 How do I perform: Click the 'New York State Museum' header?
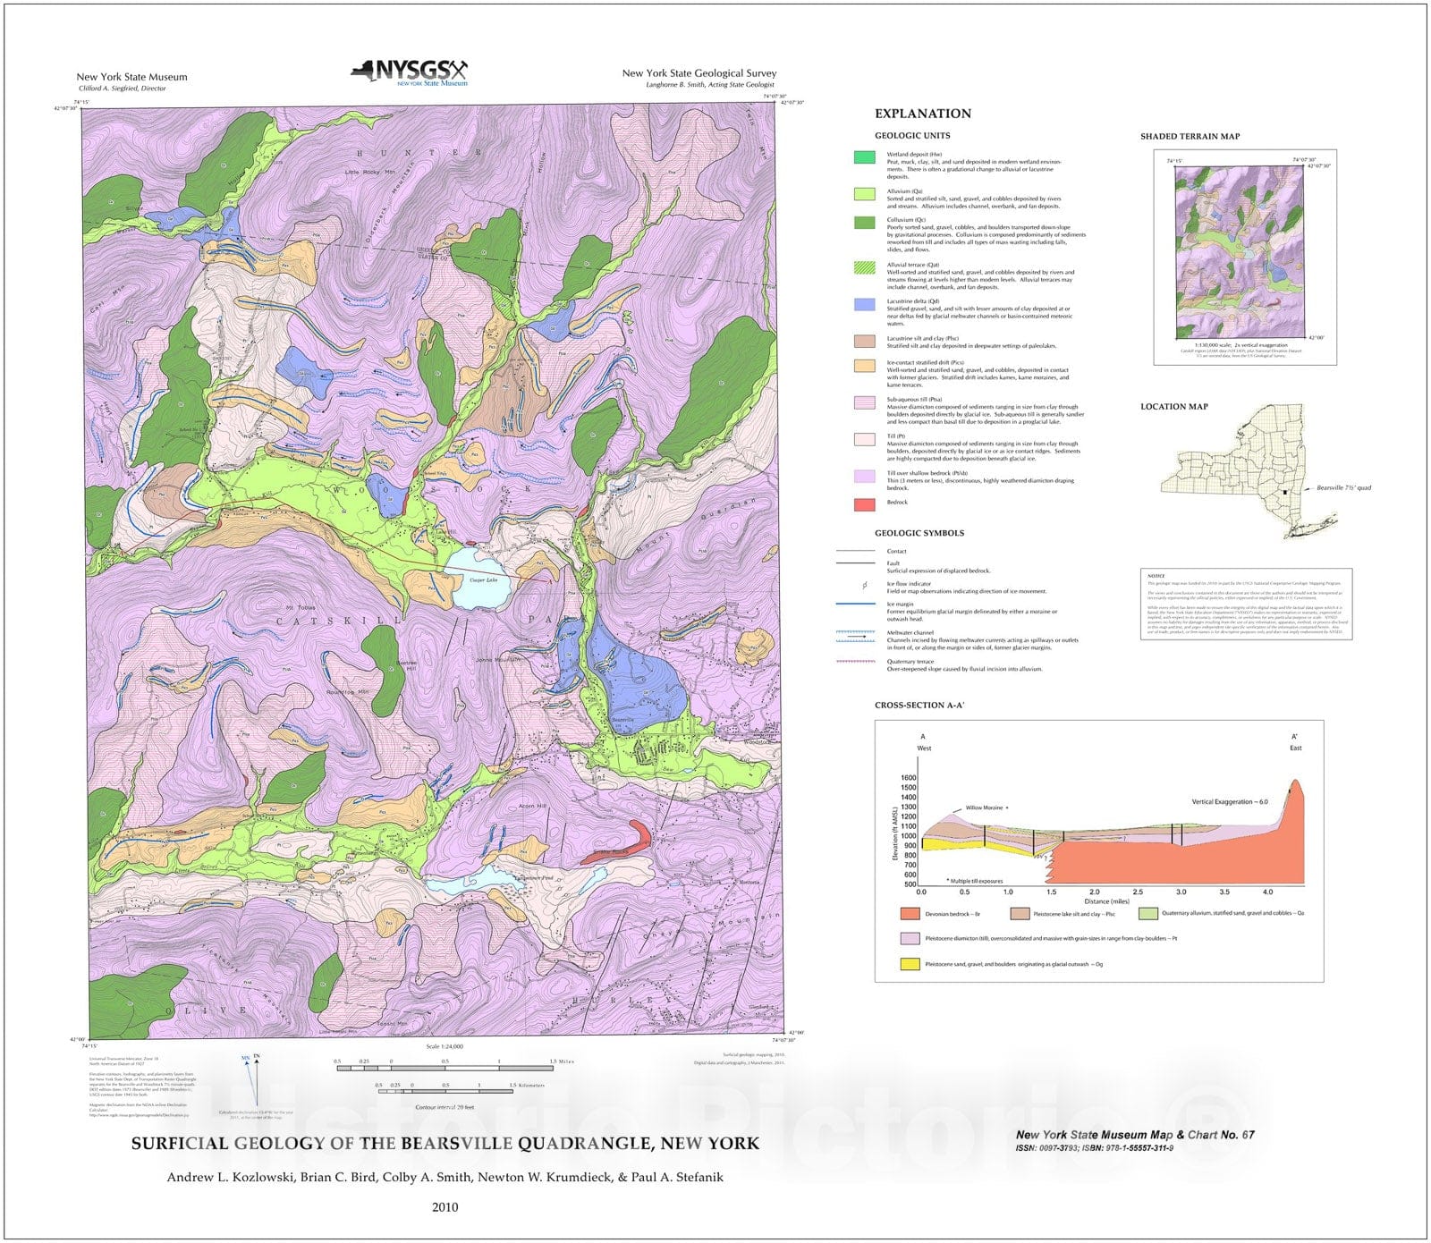pos(131,77)
